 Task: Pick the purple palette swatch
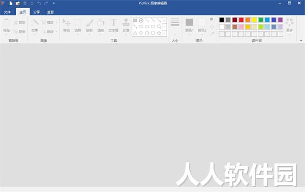tap(280, 20)
